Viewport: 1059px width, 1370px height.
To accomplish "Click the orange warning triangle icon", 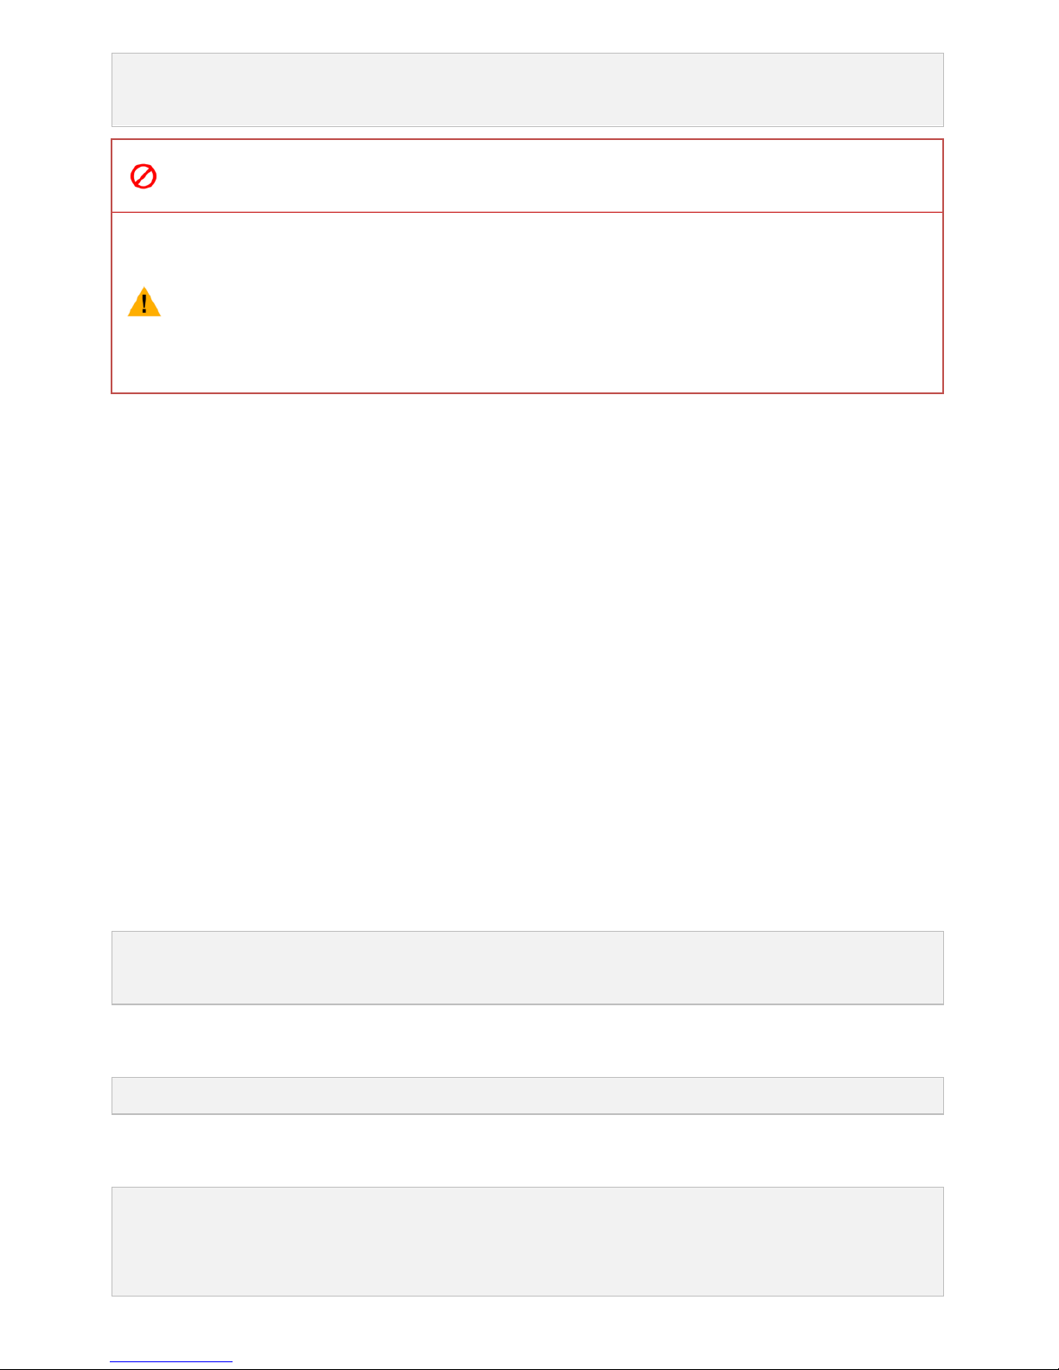I will (x=144, y=302).
